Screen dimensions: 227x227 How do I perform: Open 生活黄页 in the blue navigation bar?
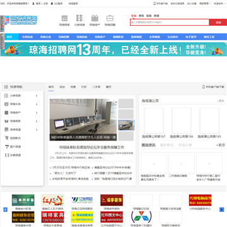tap(173, 37)
